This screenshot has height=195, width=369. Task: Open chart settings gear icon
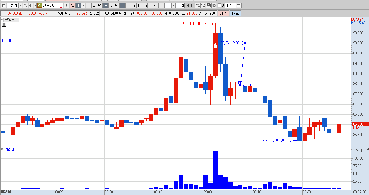coord(214,5)
